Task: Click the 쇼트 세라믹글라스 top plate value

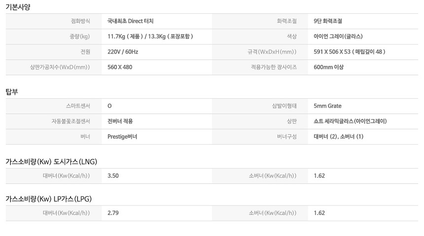Action: tap(350, 121)
